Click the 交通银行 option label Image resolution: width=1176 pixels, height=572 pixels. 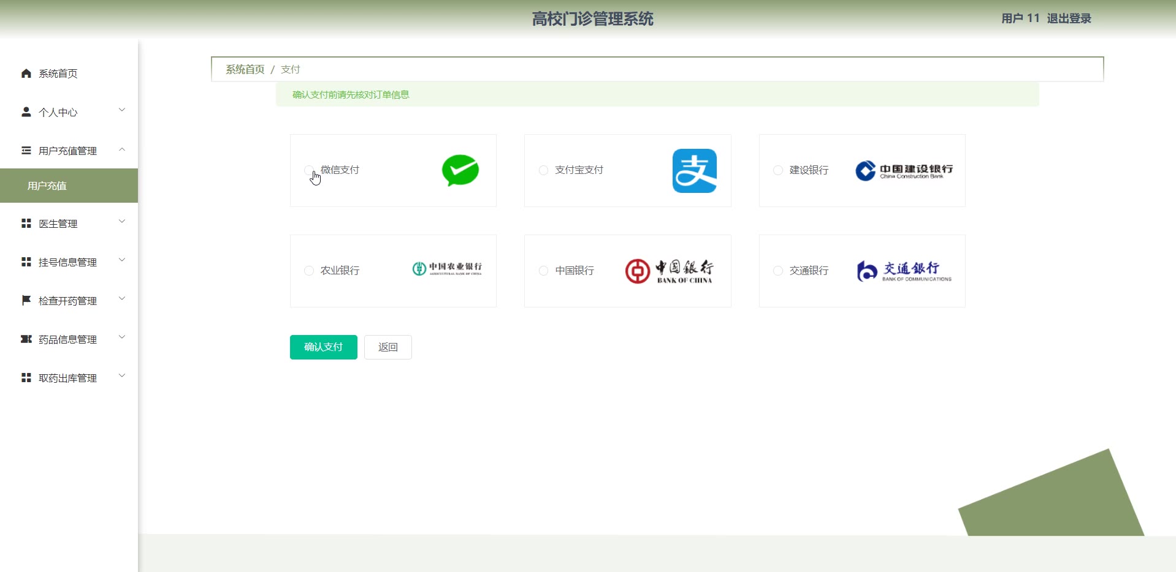[x=809, y=271]
